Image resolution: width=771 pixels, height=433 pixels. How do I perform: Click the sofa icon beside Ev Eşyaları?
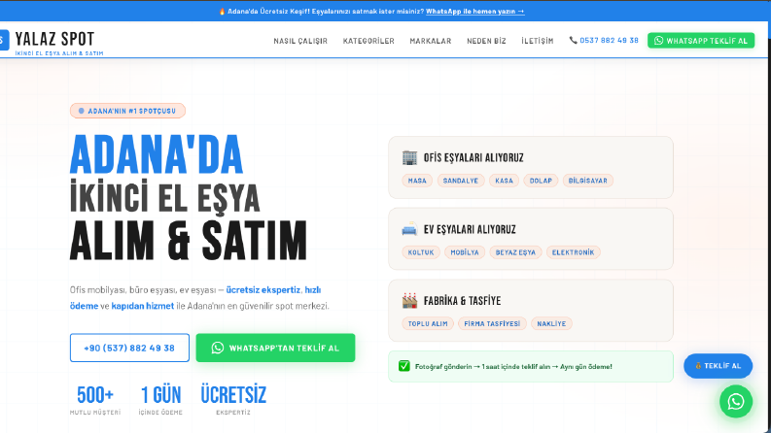pyautogui.click(x=409, y=229)
